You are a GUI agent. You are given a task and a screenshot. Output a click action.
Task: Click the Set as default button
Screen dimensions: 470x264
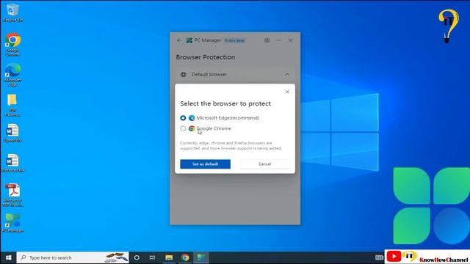coord(206,164)
